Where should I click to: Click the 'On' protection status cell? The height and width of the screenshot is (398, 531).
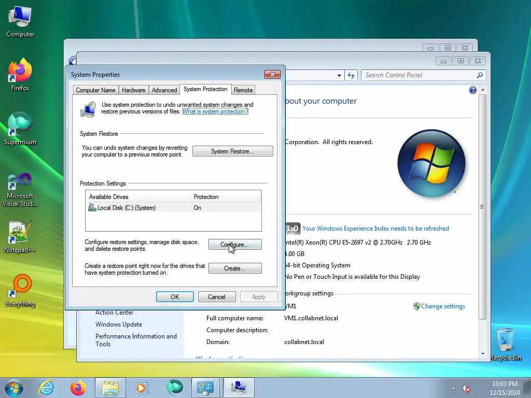click(x=197, y=208)
